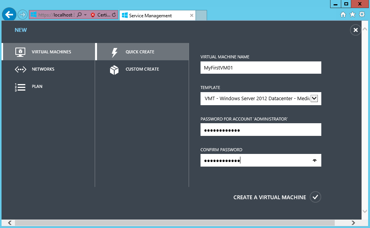Go back with the browser Back button
Image resolution: width=370 pixels, height=228 pixels.
pos(9,15)
